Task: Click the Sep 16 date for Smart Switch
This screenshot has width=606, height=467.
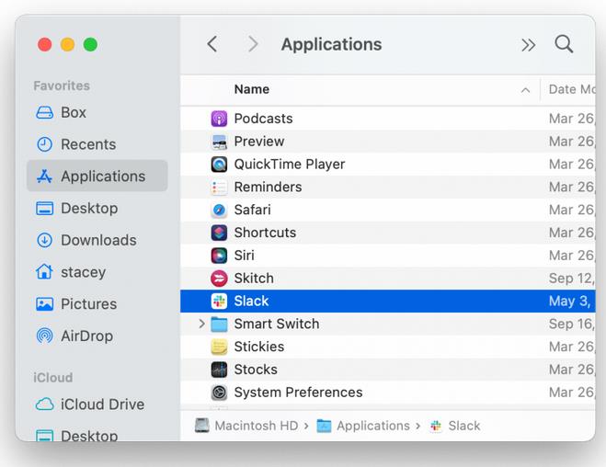Action: [572, 324]
